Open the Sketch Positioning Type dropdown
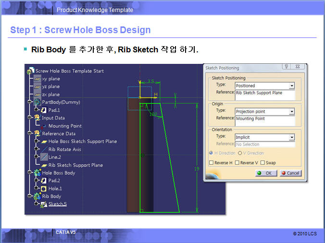 (x=291, y=86)
